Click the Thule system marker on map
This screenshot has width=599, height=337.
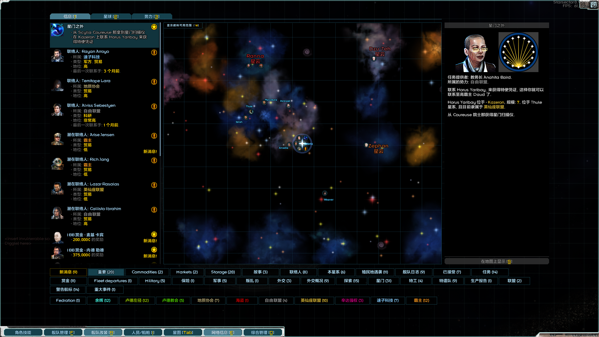(251, 112)
